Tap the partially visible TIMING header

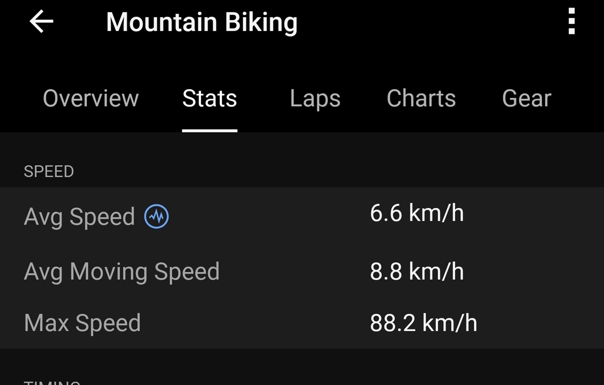(x=52, y=382)
